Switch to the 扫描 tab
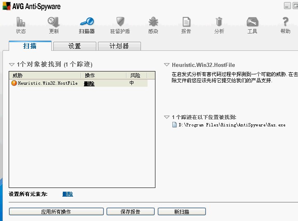Screen dimensions: 298x221 click(30, 46)
